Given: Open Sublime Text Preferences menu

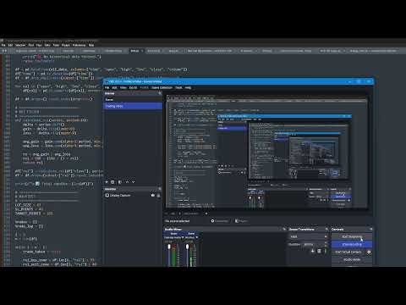Looking at the screenshot, I should 80,45.
